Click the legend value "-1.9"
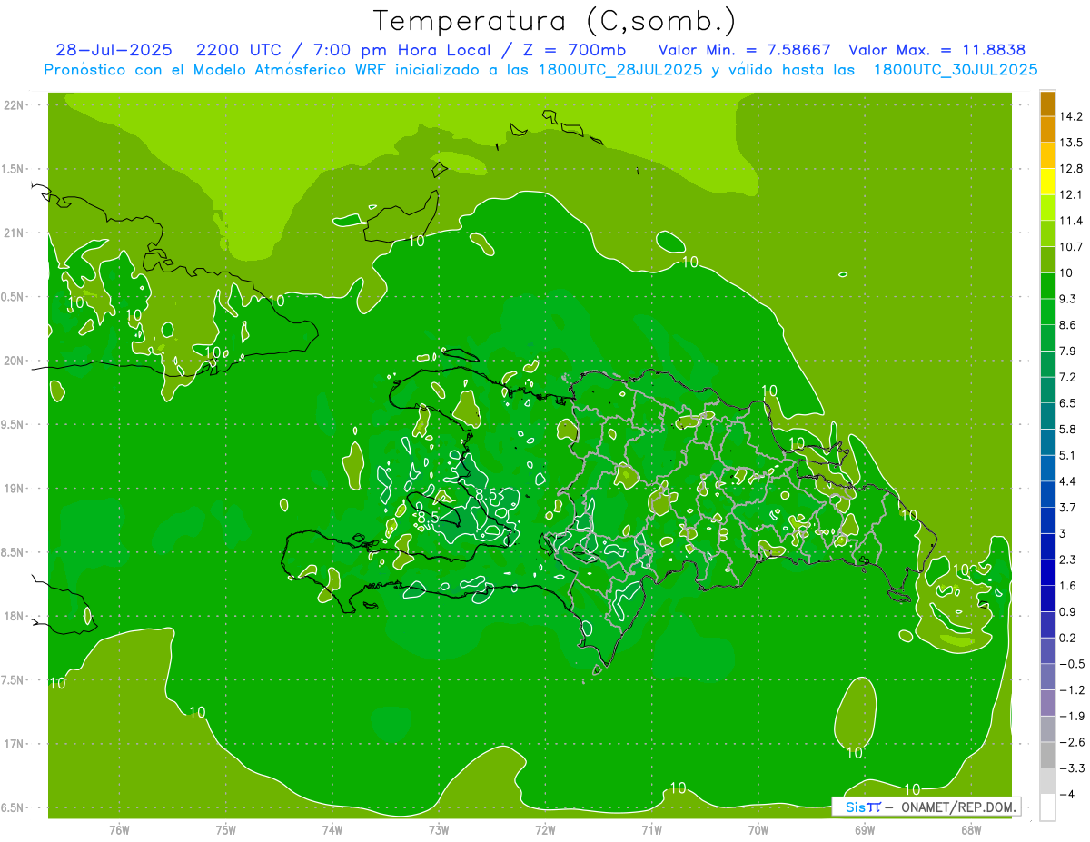1090x842 pixels. (x=1071, y=716)
